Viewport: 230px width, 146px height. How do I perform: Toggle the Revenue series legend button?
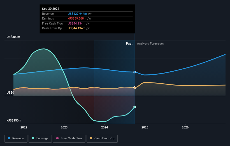click(x=16, y=138)
